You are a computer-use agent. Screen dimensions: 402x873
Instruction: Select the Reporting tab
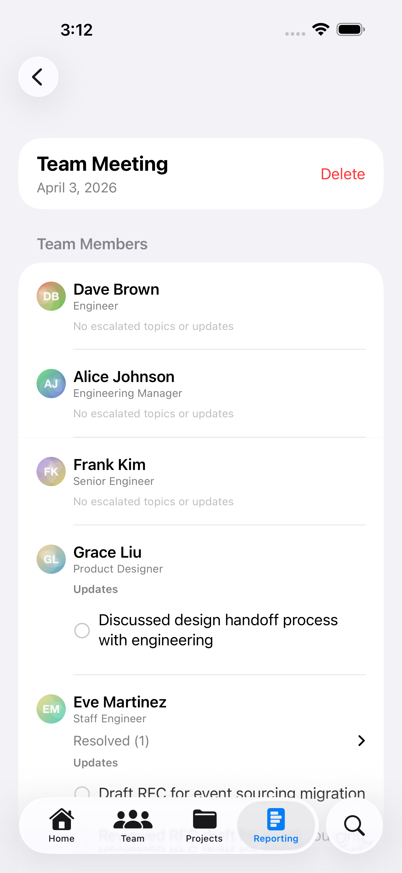pos(276,825)
